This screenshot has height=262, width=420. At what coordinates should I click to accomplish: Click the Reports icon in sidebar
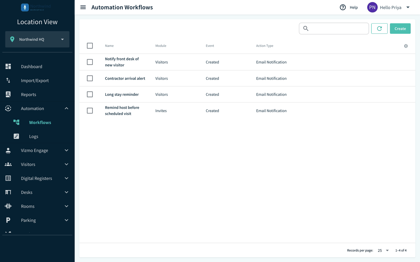point(8,94)
